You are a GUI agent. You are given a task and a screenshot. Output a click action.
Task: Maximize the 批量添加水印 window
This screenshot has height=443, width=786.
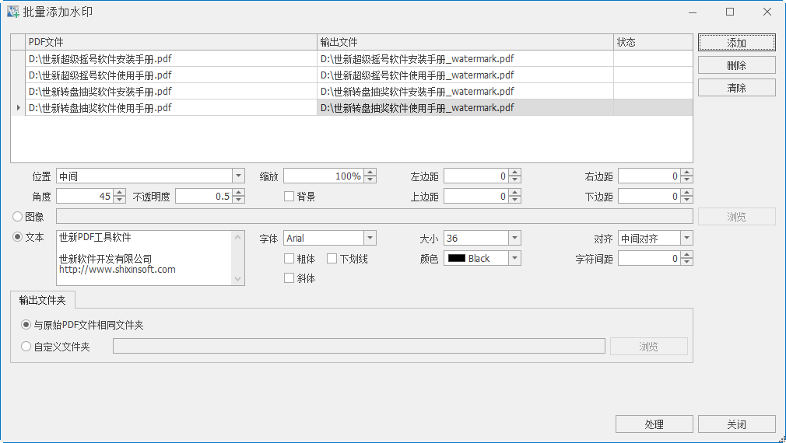pyautogui.click(x=730, y=12)
